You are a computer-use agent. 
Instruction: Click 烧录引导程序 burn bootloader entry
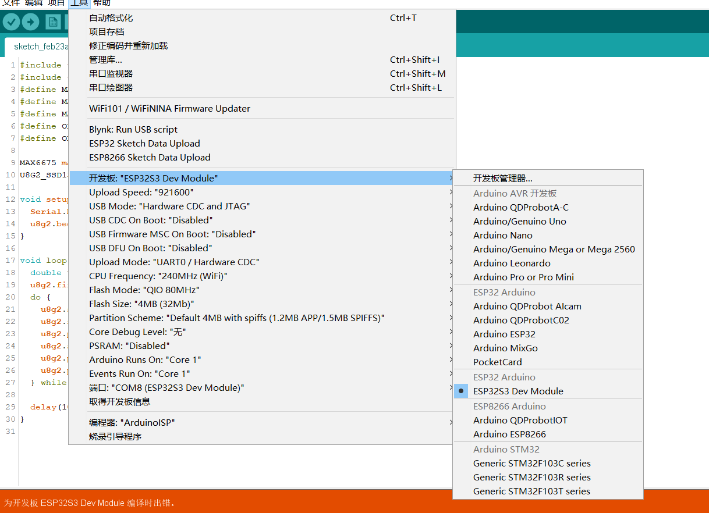pos(262,437)
